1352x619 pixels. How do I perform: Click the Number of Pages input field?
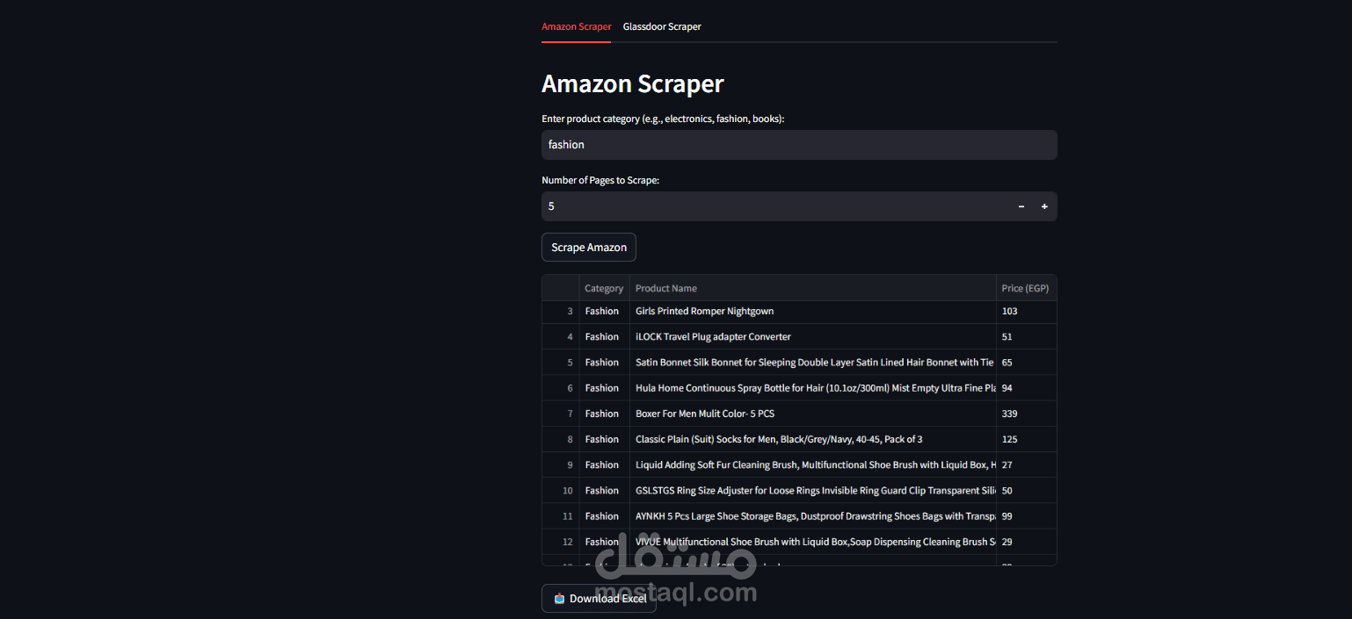coord(774,206)
